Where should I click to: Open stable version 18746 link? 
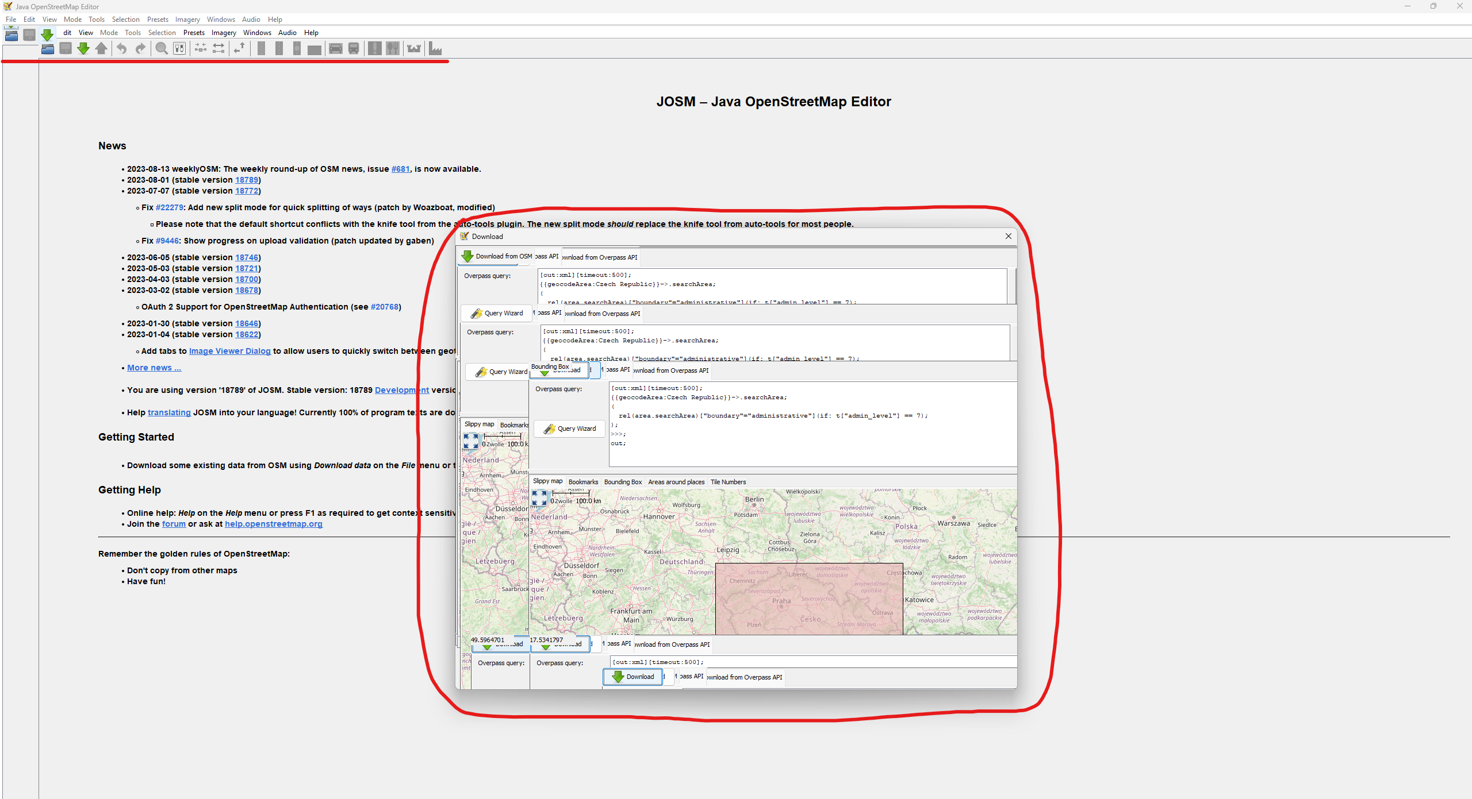pos(247,257)
